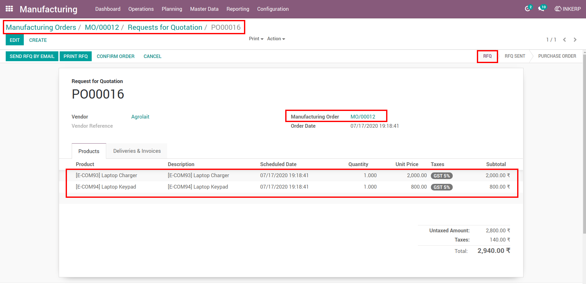Expand the Action dropdown

click(x=276, y=39)
